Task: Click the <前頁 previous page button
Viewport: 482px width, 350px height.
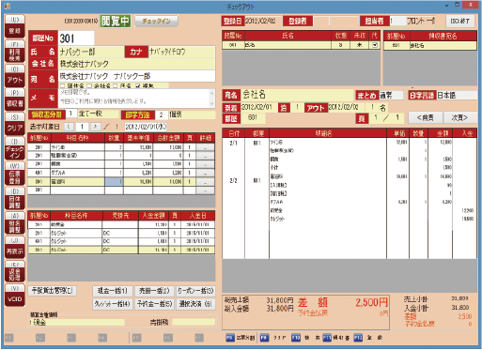Action: 426,117
